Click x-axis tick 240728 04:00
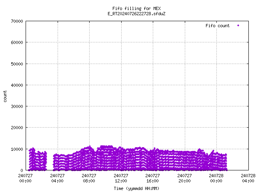 248,178
